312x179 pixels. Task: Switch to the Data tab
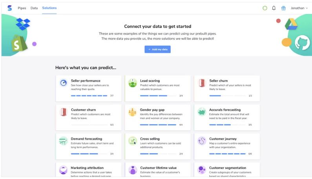click(34, 8)
